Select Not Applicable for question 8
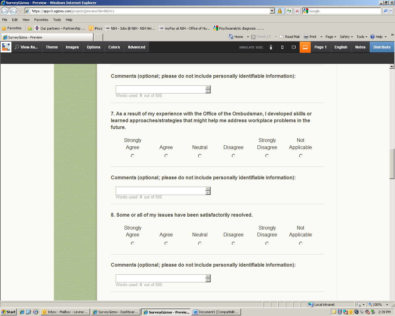 301,243
